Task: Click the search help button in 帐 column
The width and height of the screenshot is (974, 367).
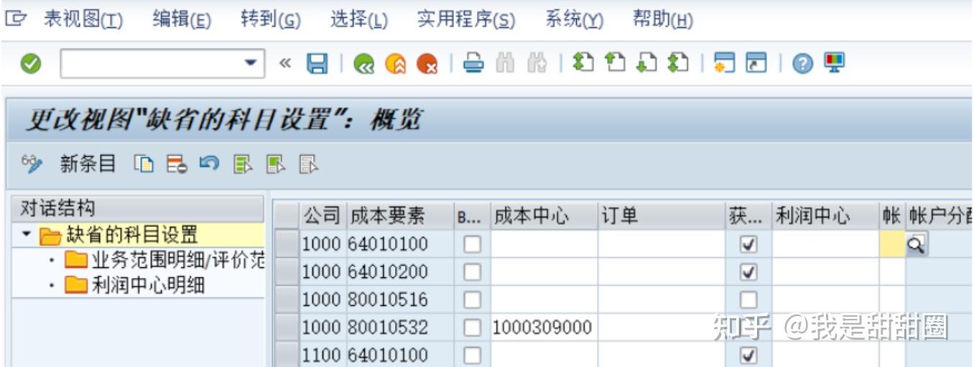Action: coord(917,244)
